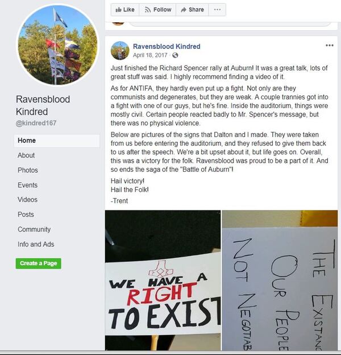Viewport: 341px width, 355px height.
Task: Click the green Create a Page button
Action: 39,263
